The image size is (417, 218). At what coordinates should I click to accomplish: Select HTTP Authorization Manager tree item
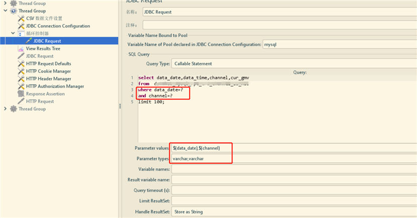click(55, 86)
